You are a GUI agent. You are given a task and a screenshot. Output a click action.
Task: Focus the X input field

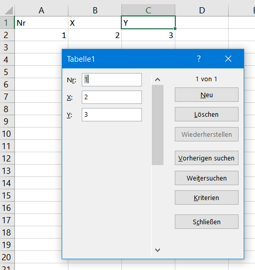tap(112, 97)
